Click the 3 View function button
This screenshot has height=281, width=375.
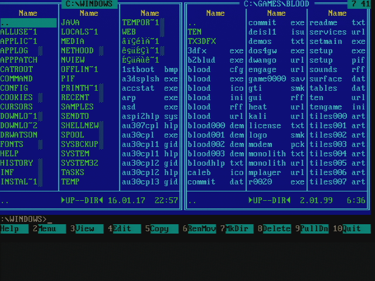[87, 229]
